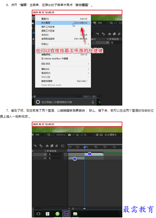Select 提取工作区域 menu entry
Image resolution: width=156 pixels, height=218 pixels.
coord(63,31)
